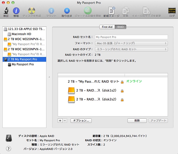Switch to the First Aid tab

107,27
